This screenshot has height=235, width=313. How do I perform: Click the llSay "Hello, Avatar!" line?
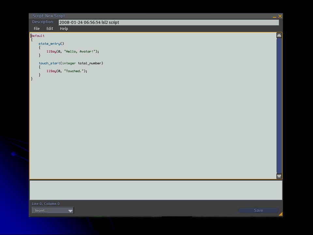(73, 51)
